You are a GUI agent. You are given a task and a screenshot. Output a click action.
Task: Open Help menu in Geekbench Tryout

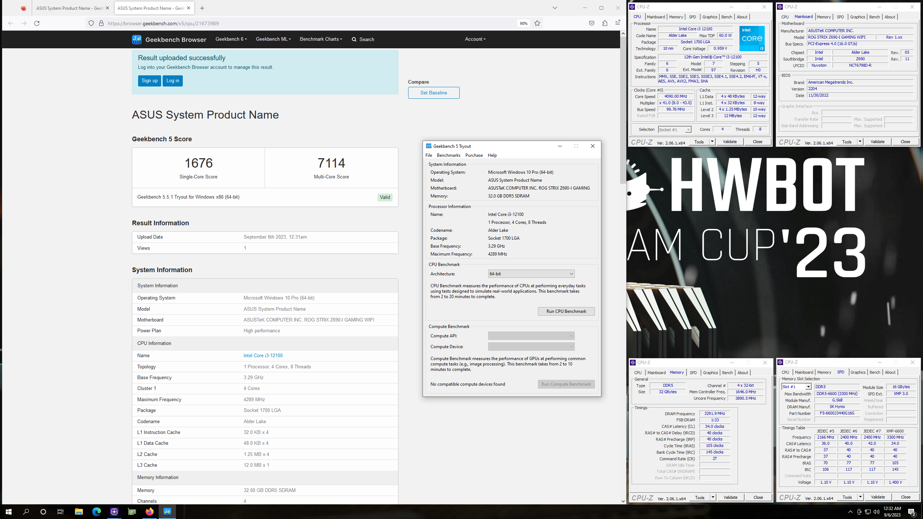click(x=492, y=155)
